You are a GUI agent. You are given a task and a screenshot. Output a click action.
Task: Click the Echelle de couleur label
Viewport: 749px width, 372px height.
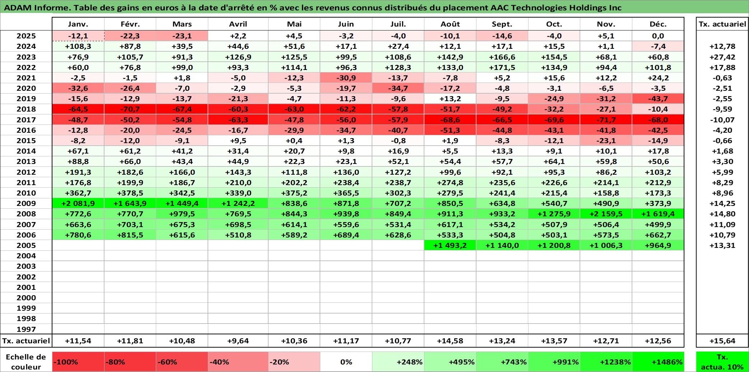26,362
